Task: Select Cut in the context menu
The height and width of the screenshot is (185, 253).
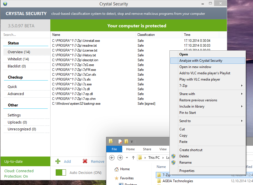Action: (208, 129)
